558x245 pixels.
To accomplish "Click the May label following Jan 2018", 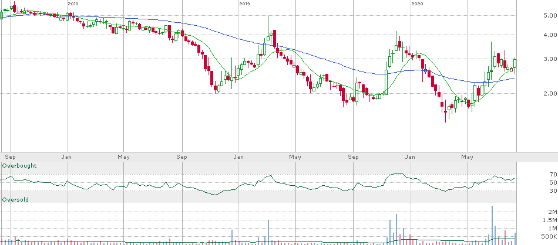I will [x=123, y=156].
